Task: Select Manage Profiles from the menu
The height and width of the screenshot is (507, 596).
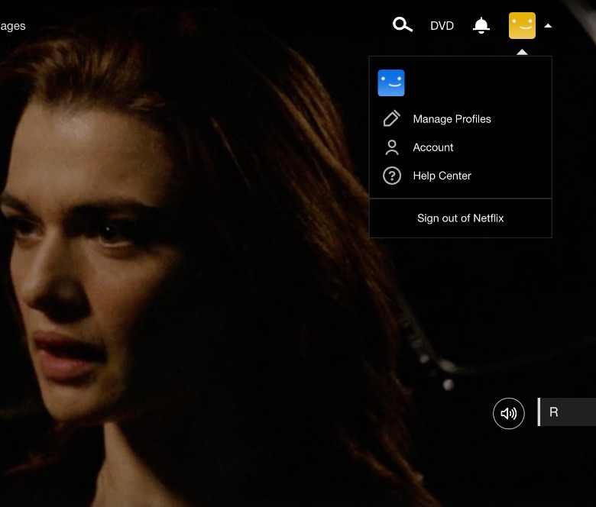Action: [452, 119]
